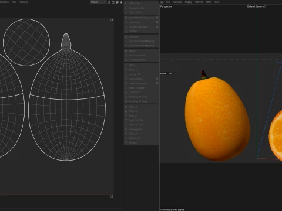This screenshot has height=211, width=282.
Task: Select the Paste UV command
Action: coord(141,111)
